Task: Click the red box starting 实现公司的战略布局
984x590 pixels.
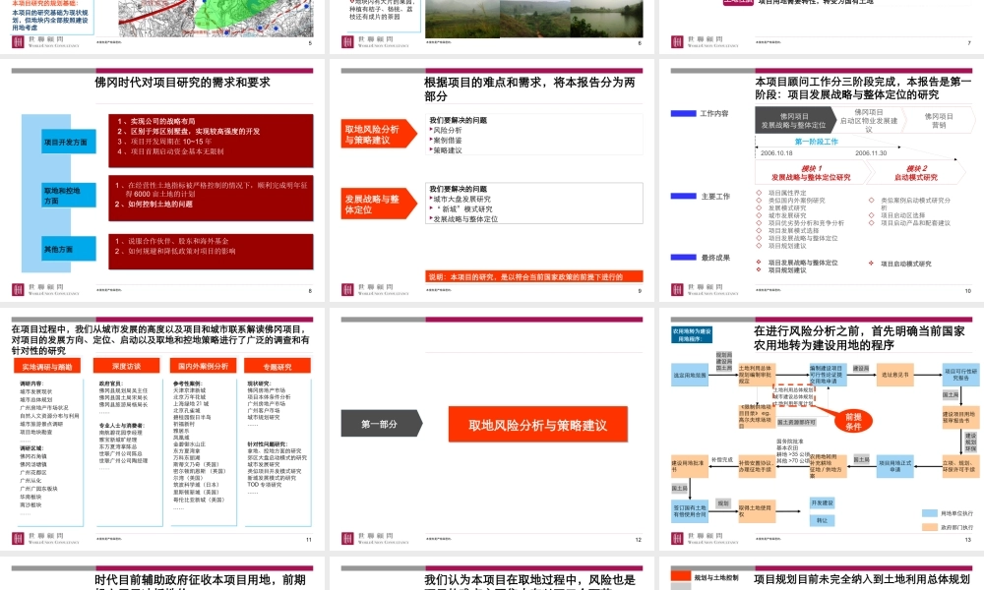Action: coord(211,141)
